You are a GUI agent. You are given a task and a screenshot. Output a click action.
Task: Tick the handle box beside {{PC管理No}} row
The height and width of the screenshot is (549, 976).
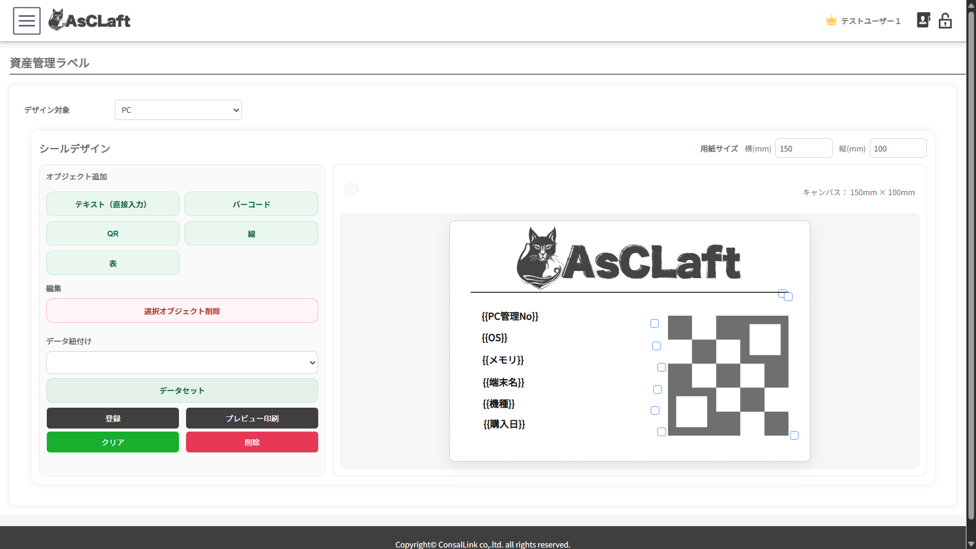click(x=654, y=324)
